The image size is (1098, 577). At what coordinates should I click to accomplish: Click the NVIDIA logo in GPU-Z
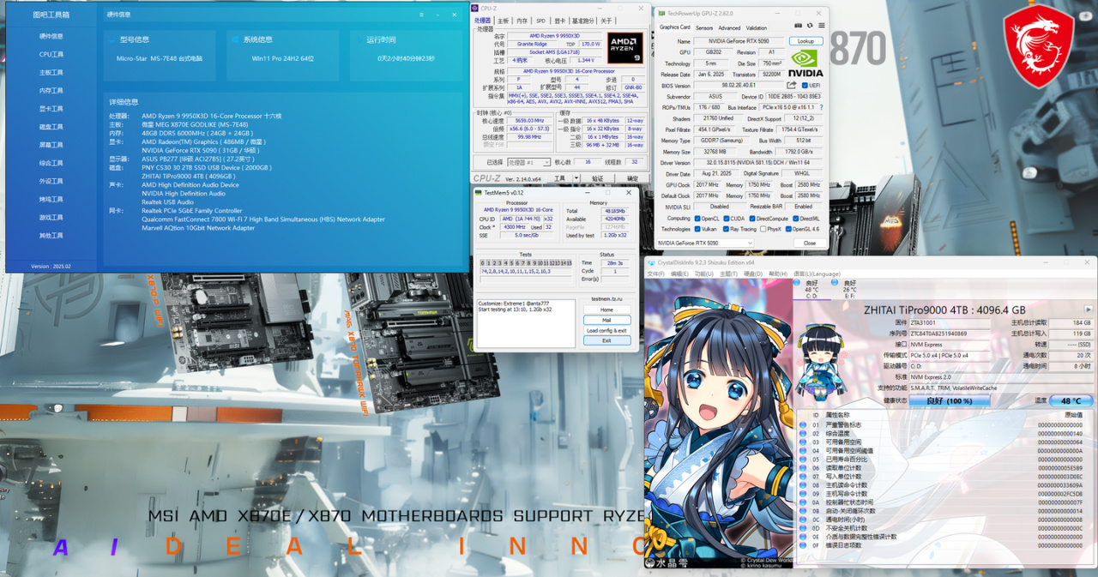pyautogui.click(x=806, y=63)
